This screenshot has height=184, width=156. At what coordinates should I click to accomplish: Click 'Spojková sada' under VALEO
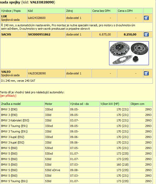click(x=10, y=75)
